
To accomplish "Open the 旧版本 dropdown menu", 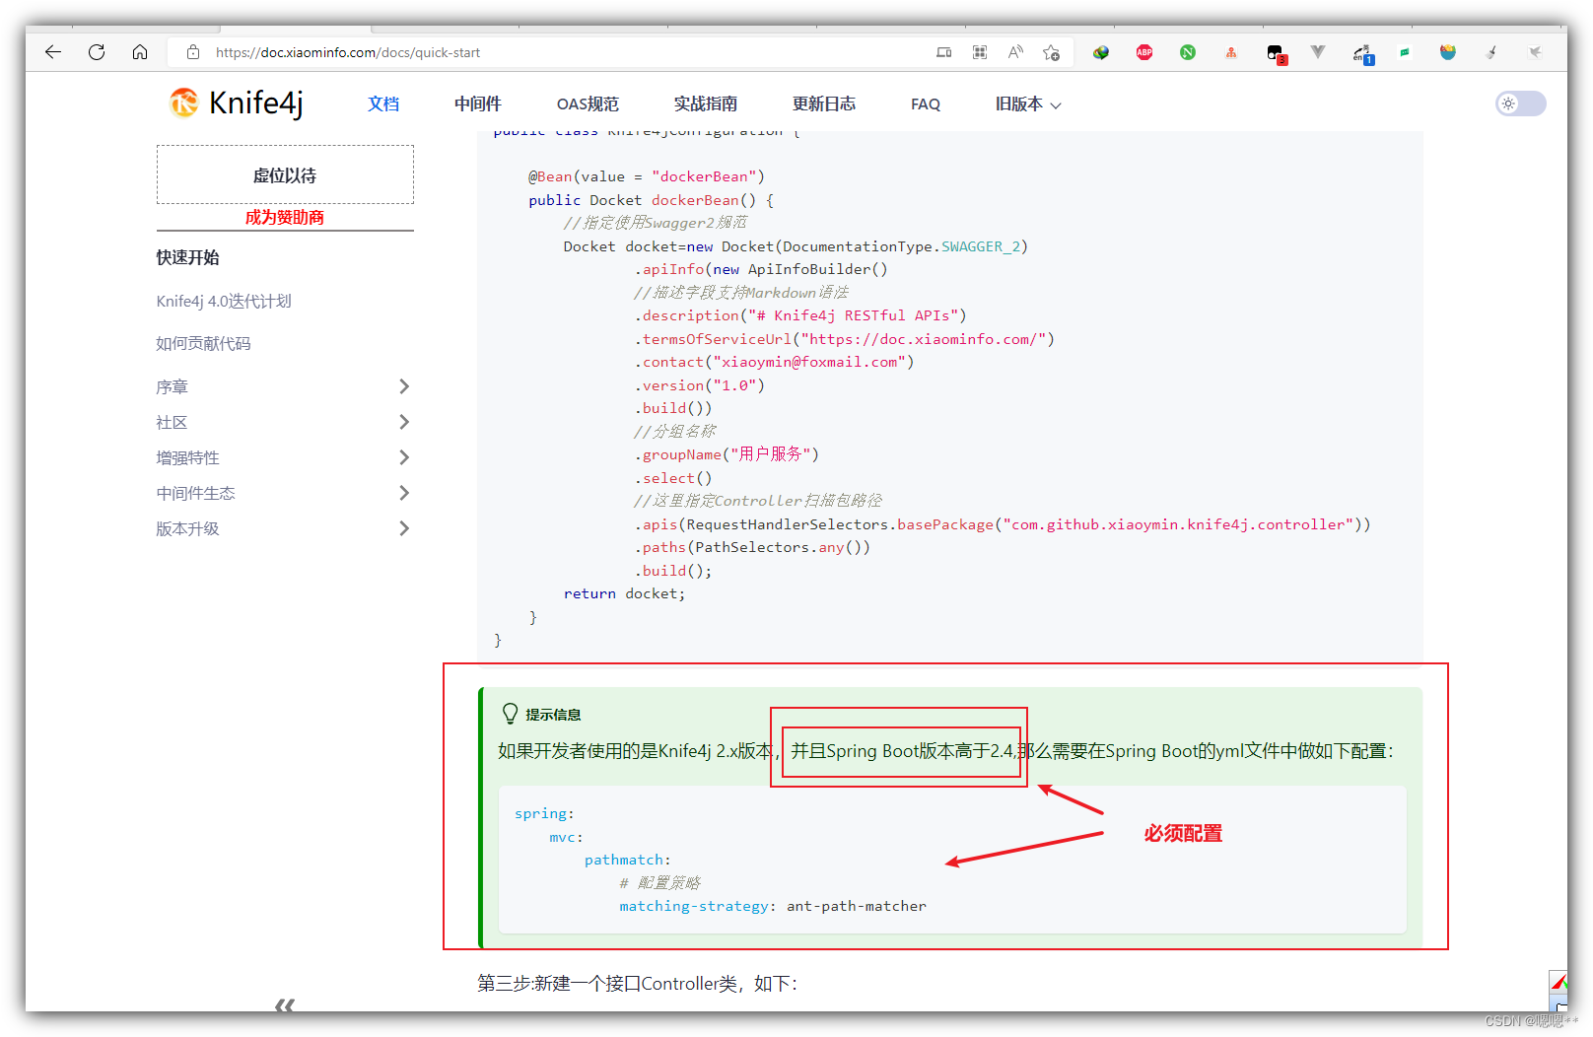I will click(1028, 104).
